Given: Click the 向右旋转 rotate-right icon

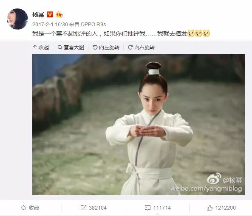Looking at the screenshot, I should click(x=130, y=47).
